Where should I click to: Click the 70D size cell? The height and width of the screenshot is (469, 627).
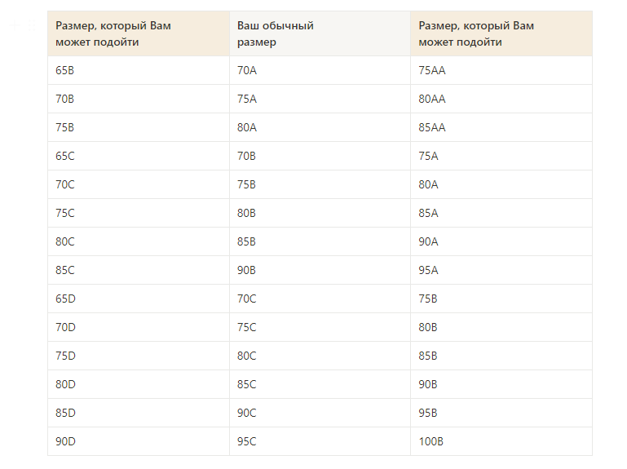[139, 327]
